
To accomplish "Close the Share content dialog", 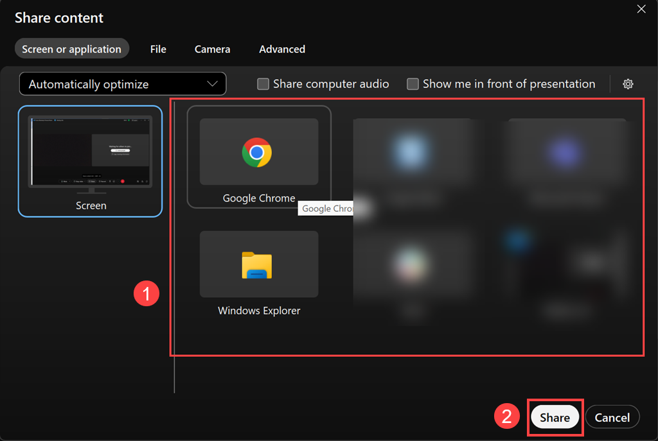I will point(641,9).
